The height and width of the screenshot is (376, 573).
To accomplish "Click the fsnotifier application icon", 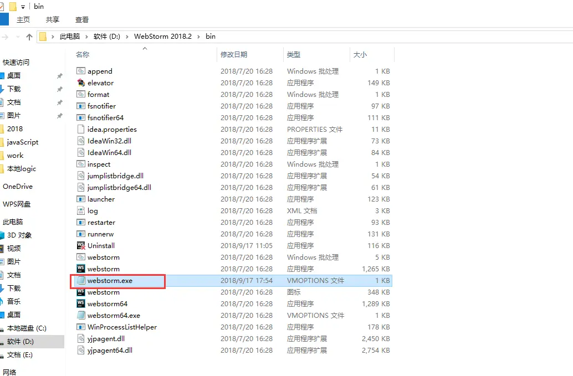I will click(x=81, y=106).
